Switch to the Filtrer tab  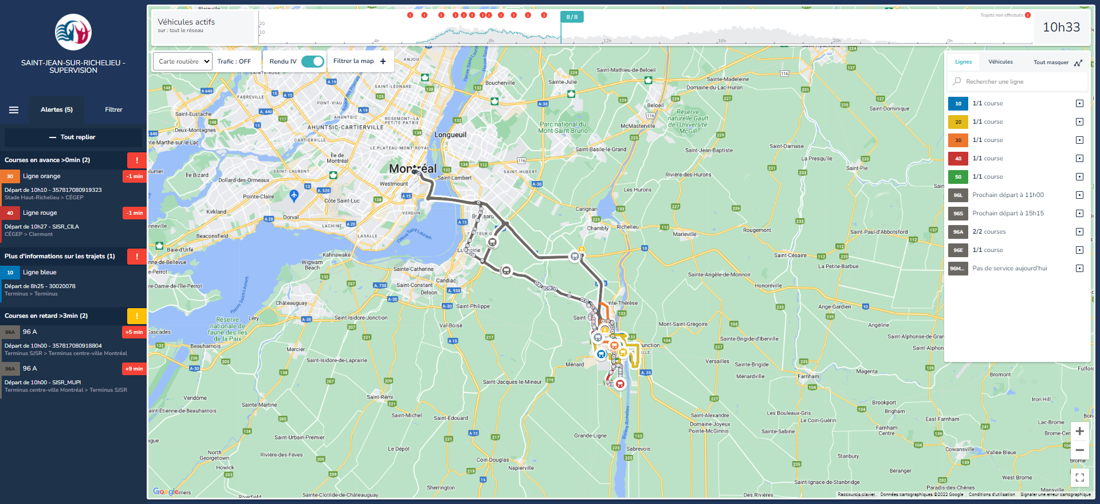(113, 110)
